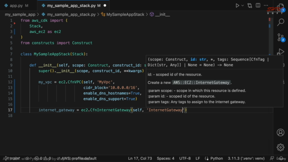Image resolution: width=288 pixels, height=162 pixels.
Task: Click Ln 17, Col 73 position indicator
Action: pyautogui.click(x=140, y=158)
